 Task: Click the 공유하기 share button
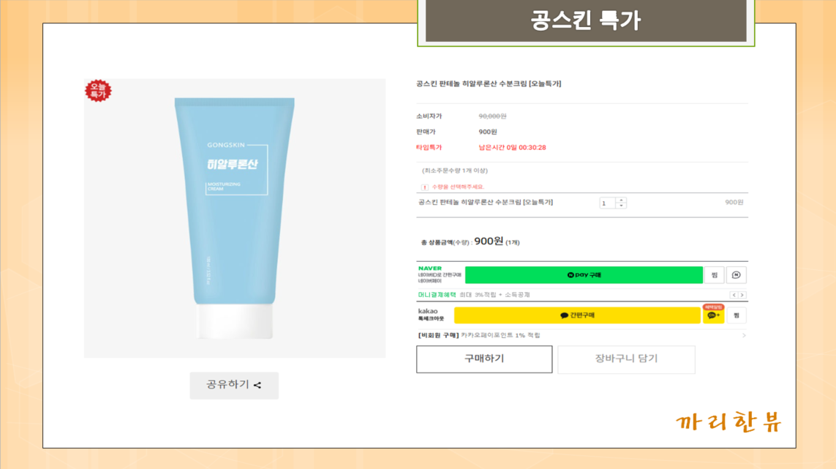click(x=234, y=386)
